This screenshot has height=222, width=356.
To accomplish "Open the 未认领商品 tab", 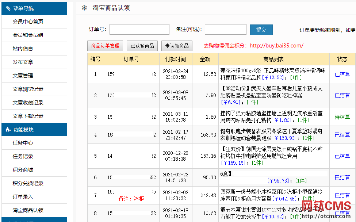I will pyautogui.click(x=177, y=46).
